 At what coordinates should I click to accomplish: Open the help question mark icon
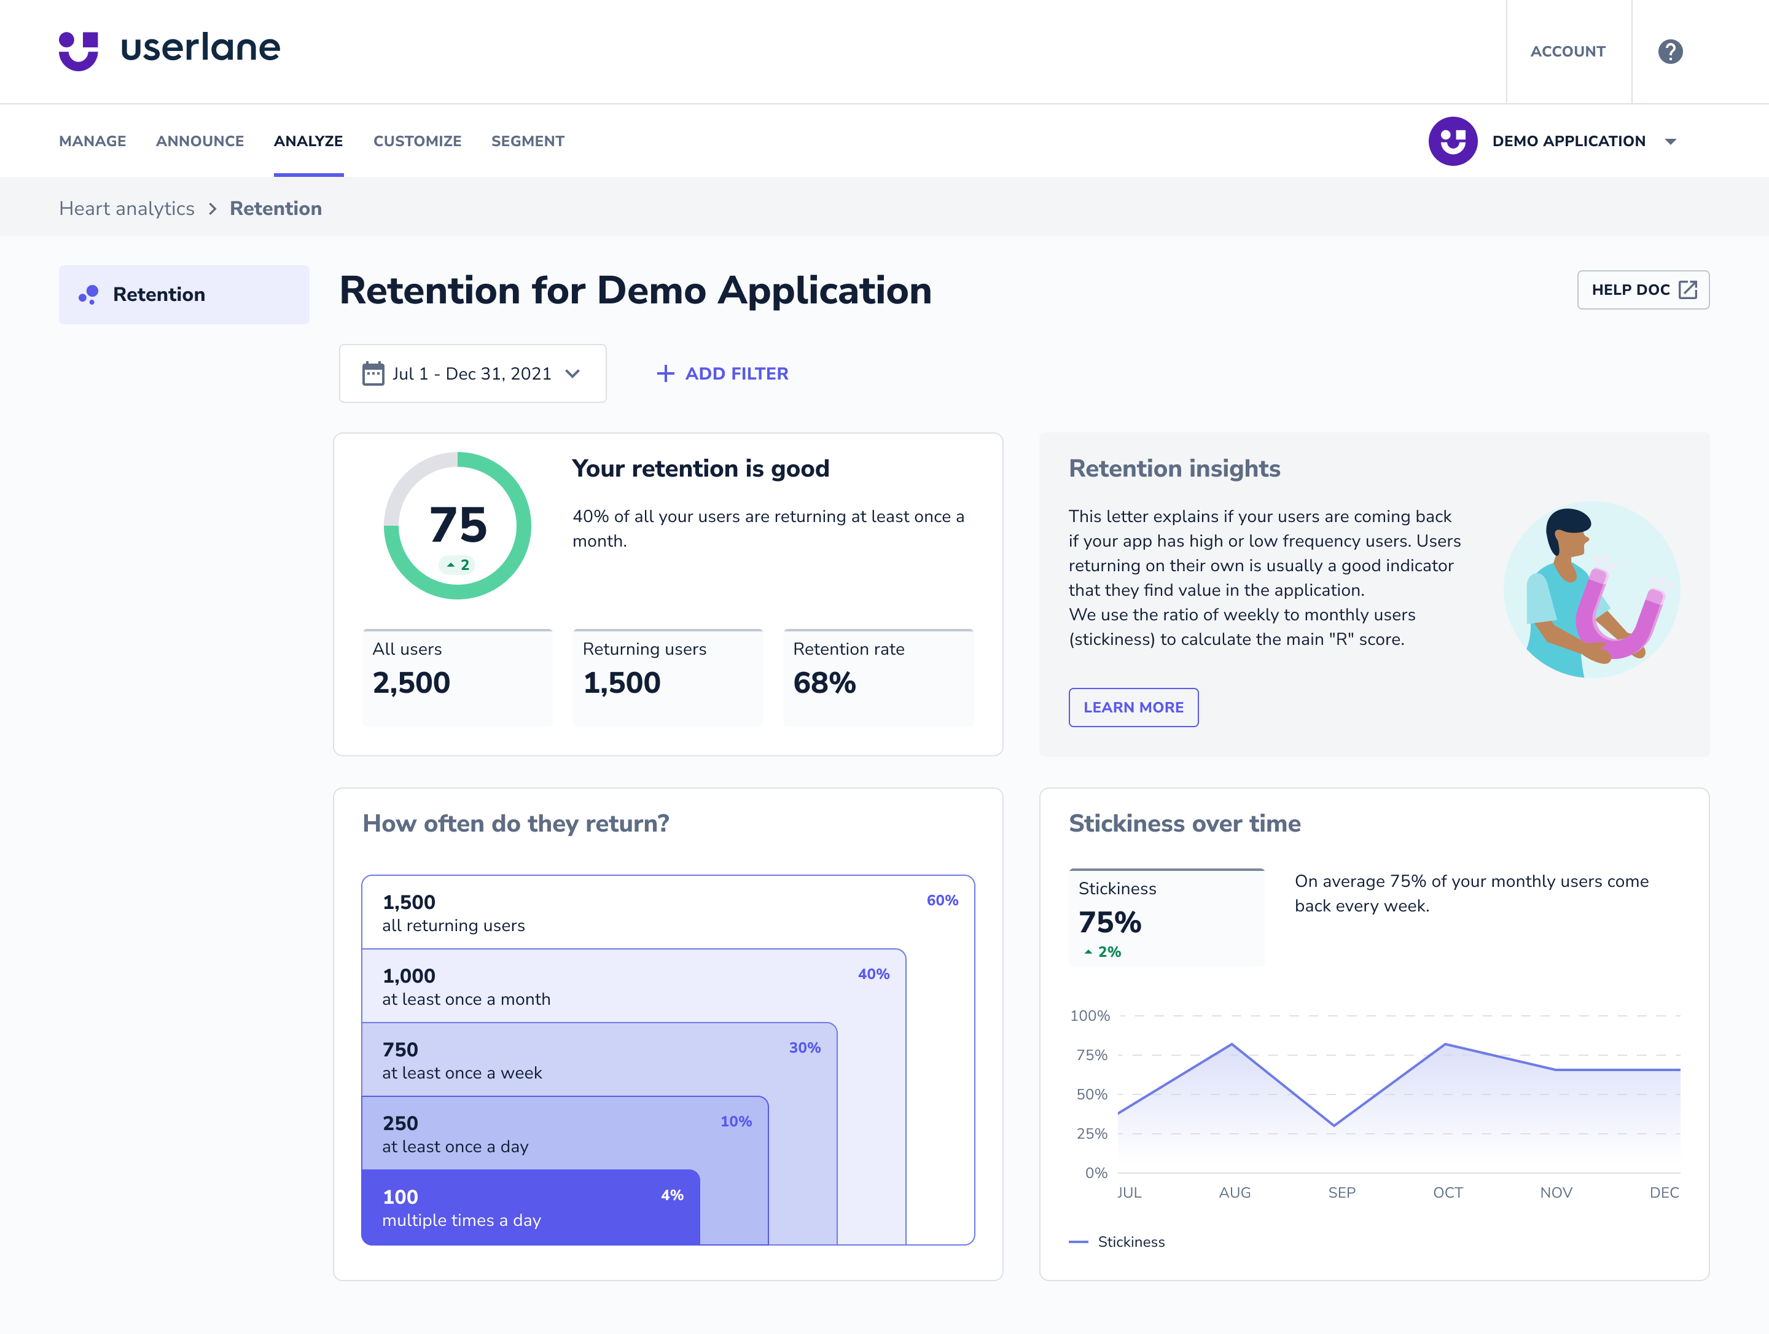(1670, 51)
